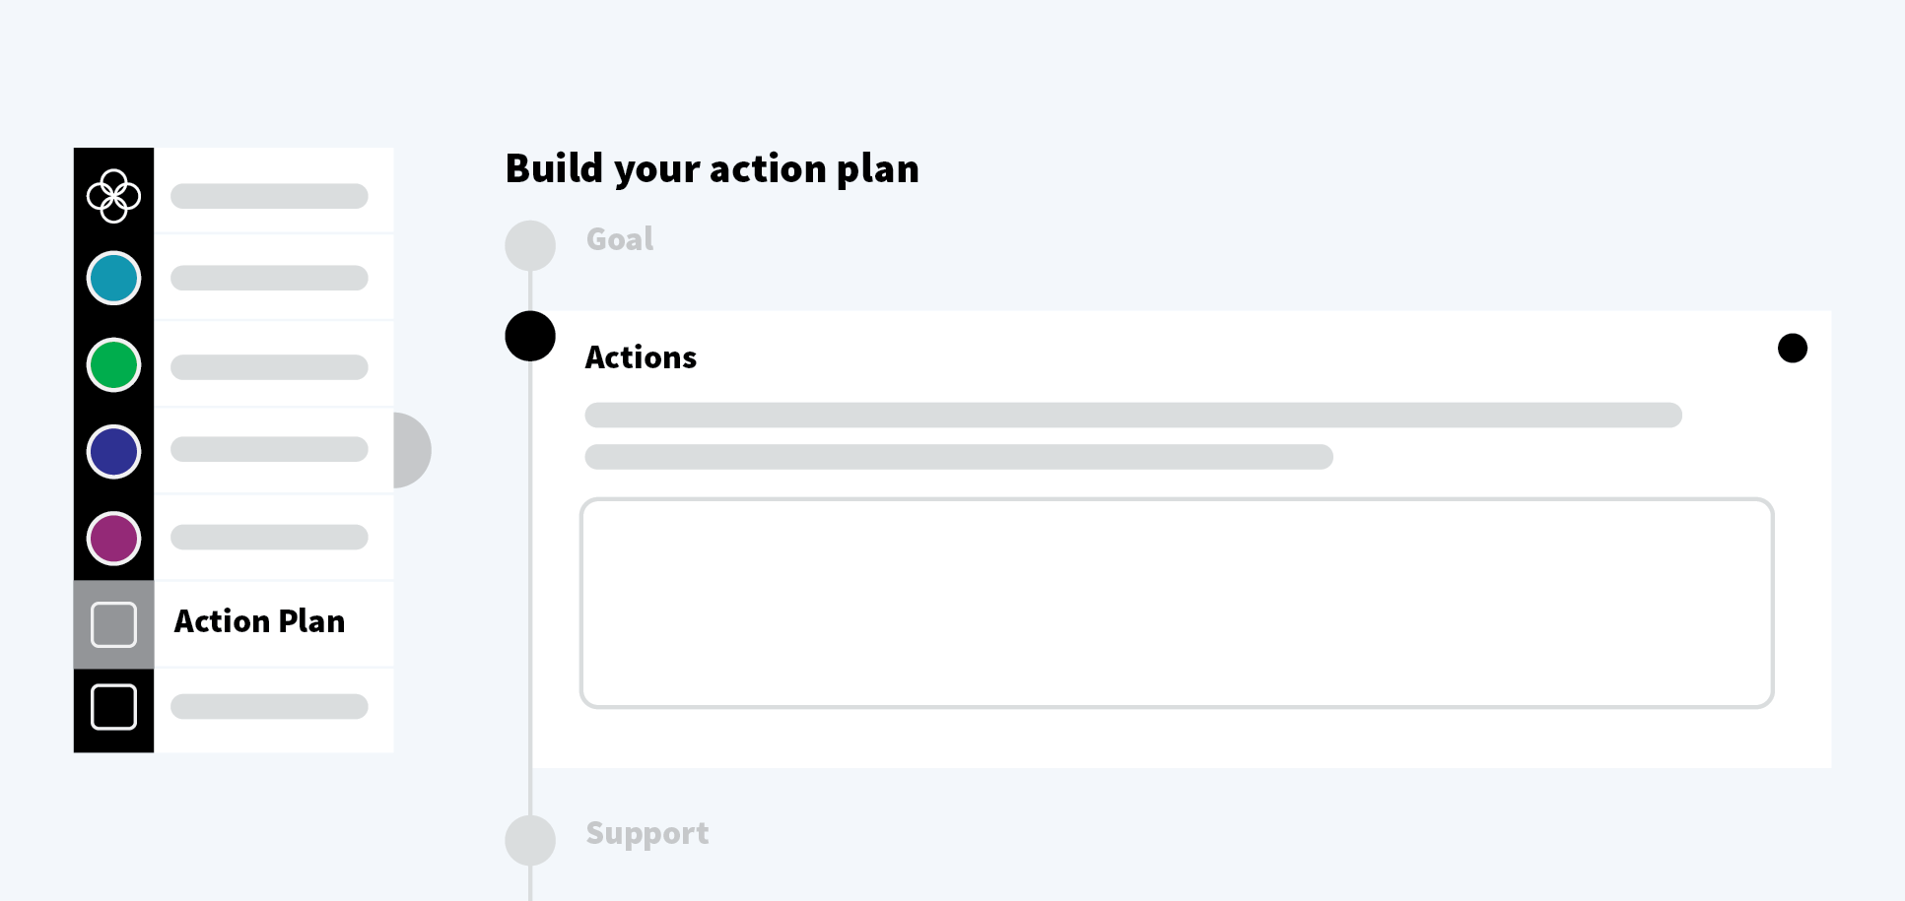Select the magenta circle sidebar icon
Viewport: 1905px width, 901px height.
(x=113, y=538)
